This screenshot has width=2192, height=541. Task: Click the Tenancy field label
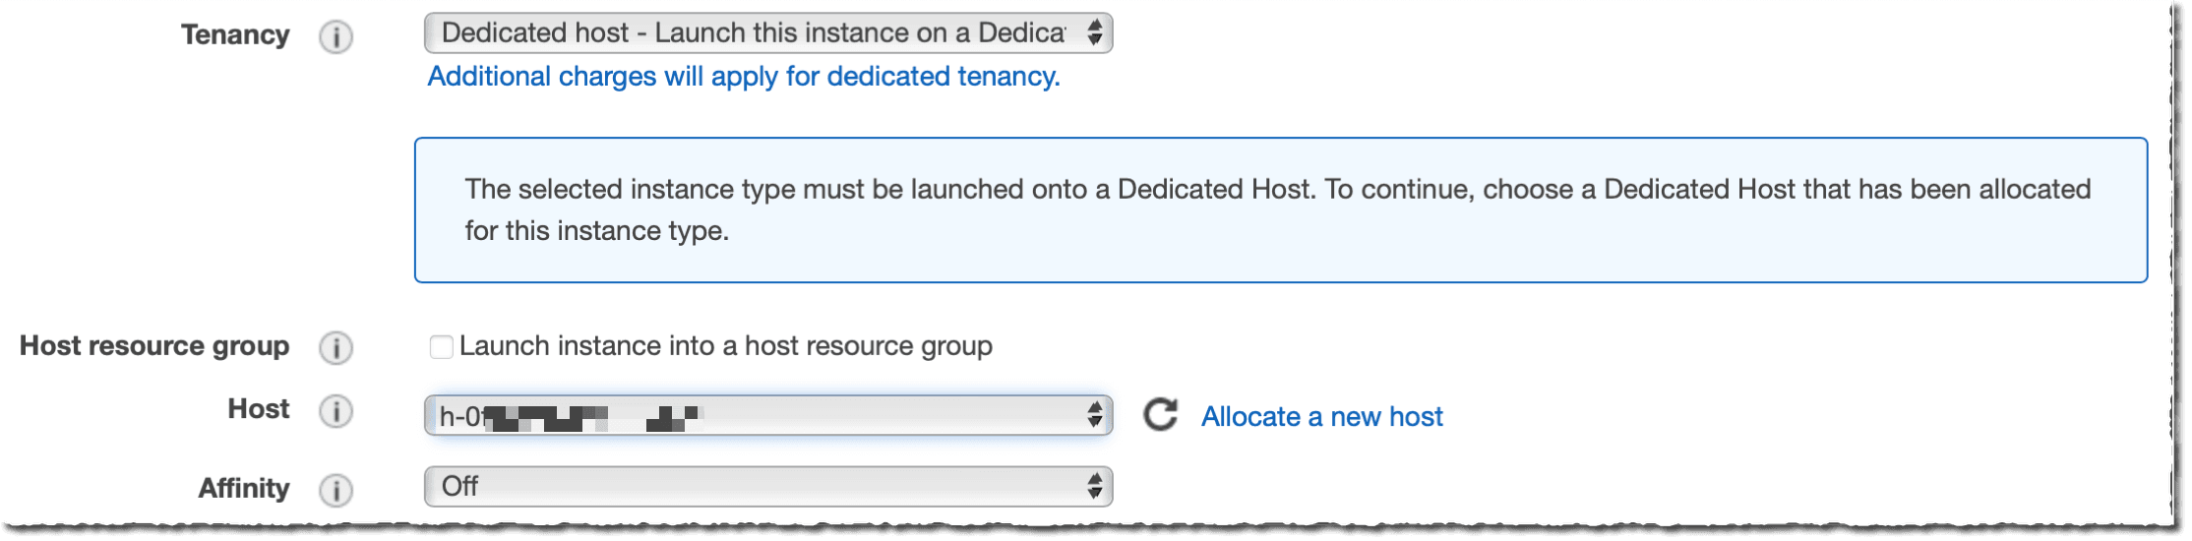(235, 35)
